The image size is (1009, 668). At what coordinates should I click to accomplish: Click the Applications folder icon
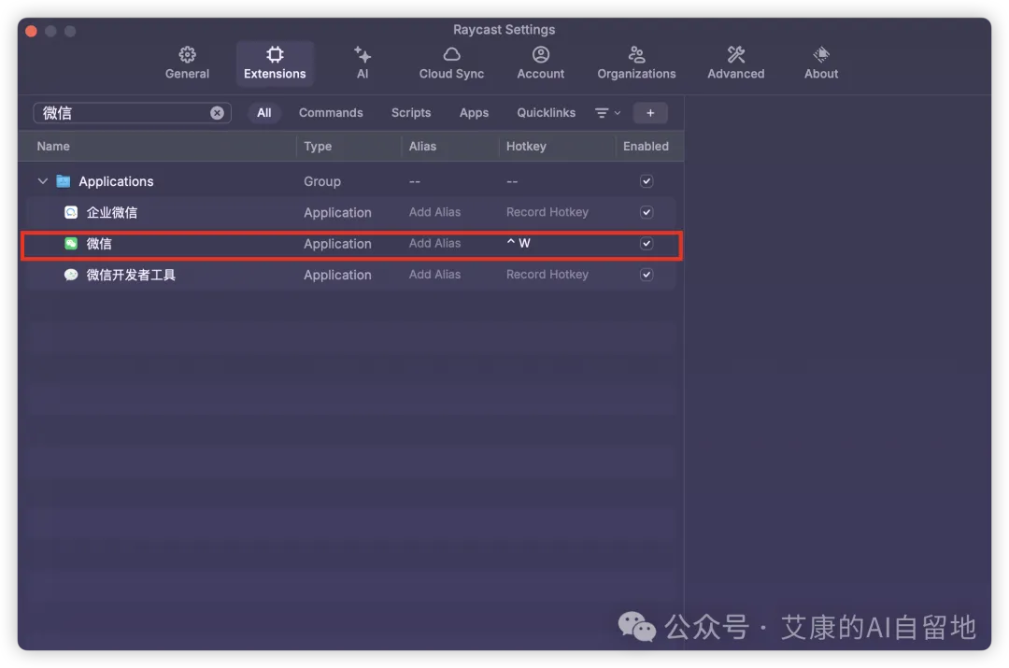pos(64,181)
